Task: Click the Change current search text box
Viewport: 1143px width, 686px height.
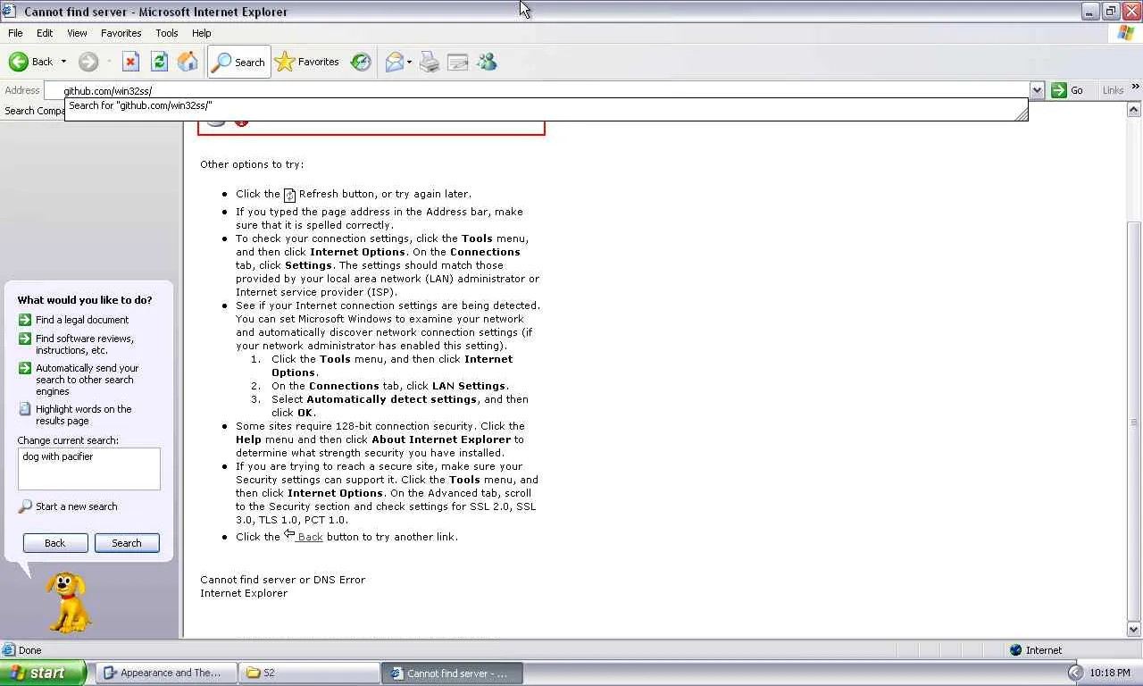Action: click(89, 469)
